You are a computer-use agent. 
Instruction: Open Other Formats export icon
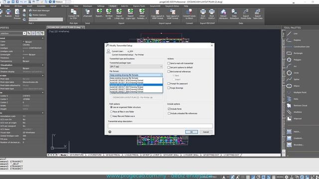click(142, 14)
